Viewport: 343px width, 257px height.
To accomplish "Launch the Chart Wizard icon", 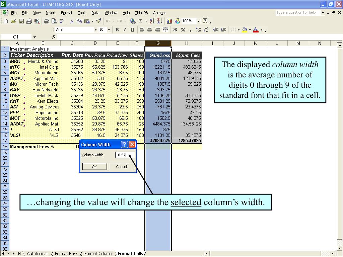I will (169, 21).
